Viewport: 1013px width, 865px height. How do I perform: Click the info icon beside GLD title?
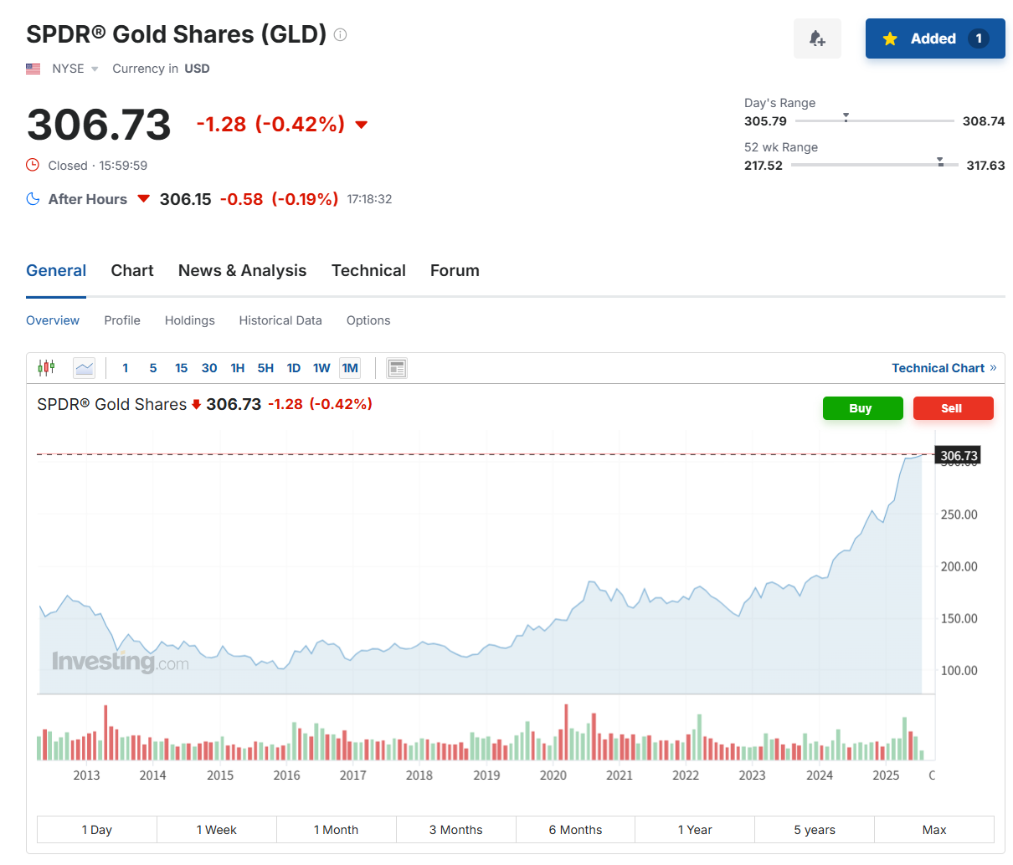coord(340,34)
